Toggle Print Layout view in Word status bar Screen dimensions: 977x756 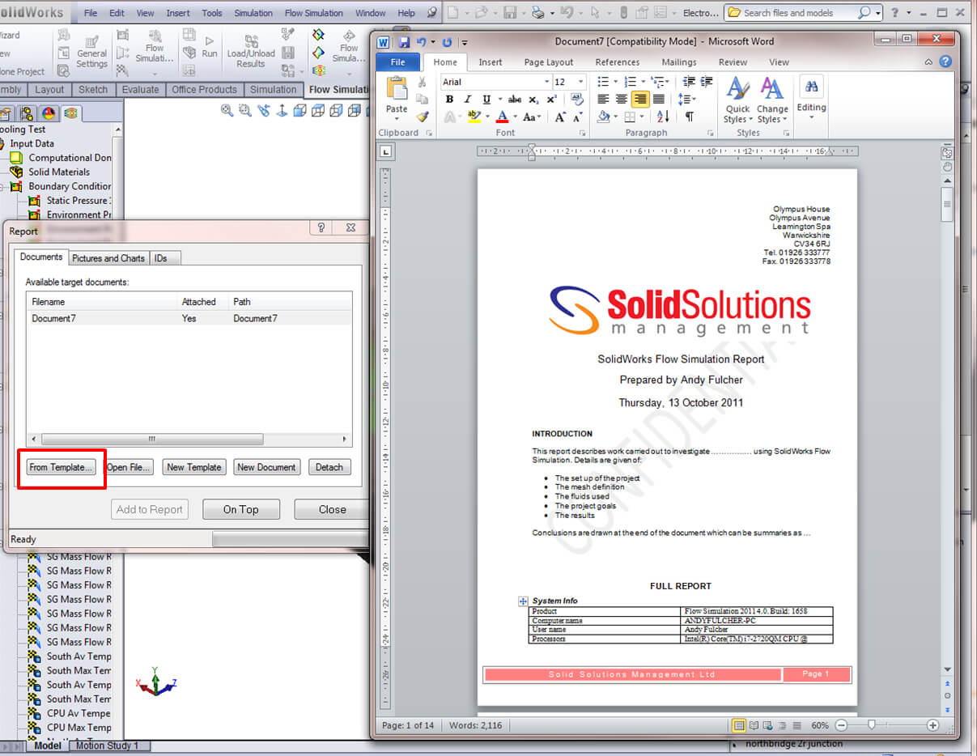[x=739, y=725]
